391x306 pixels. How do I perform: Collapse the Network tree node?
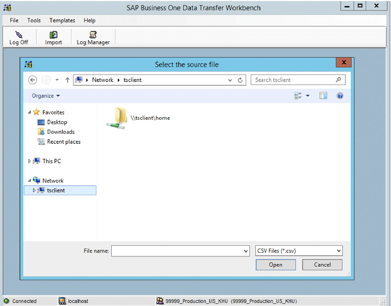[29, 181]
